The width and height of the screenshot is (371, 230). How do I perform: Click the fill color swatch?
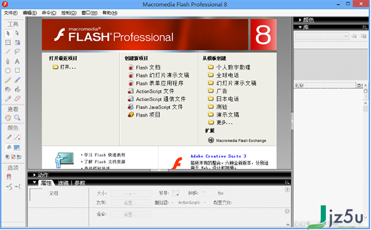tap(17, 147)
